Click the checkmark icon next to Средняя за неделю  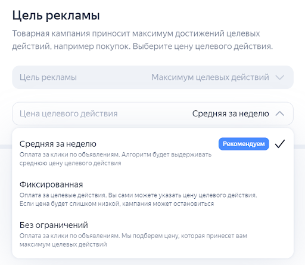tap(280, 144)
